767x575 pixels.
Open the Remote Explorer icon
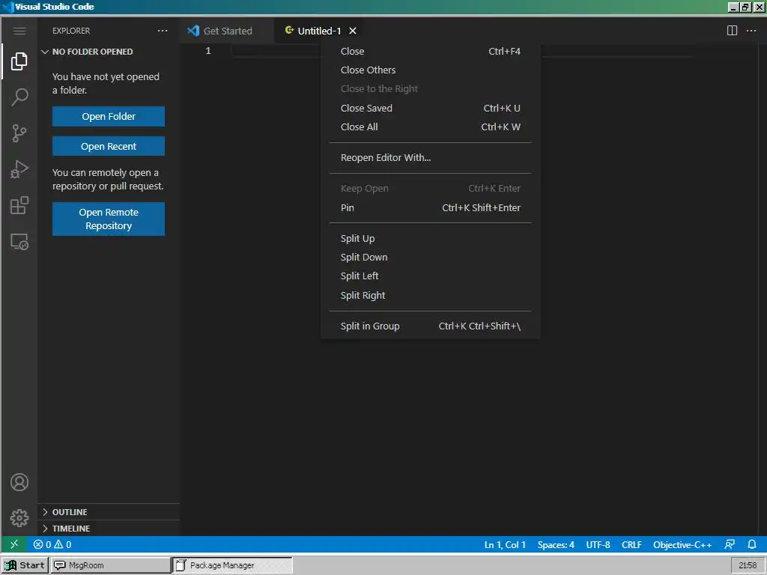19,242
